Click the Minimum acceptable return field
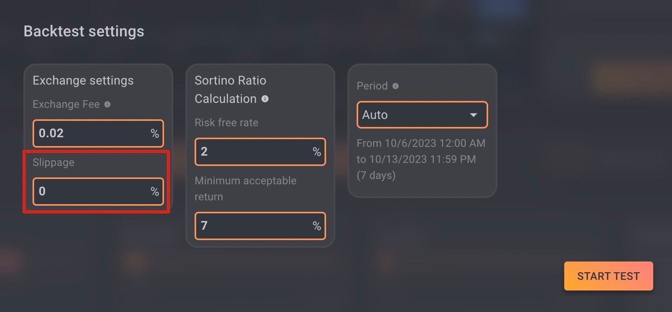The height and width of the screenshot is (312, 672). (x=260, y=226)
